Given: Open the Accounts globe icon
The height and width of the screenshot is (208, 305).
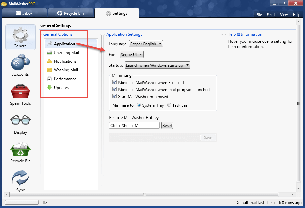Looking at the screenshot, I should point(21,62).
